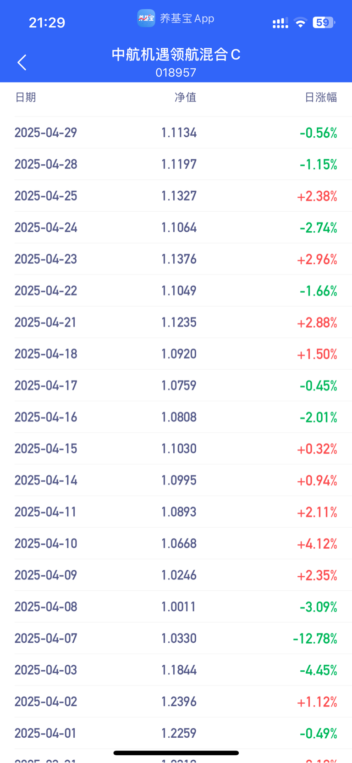Select the 日涨幅 column header
This screenshot has height=763, width=352.
321,97
